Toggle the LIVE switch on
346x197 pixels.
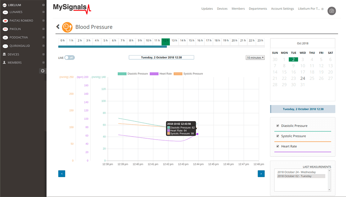coord(70,58)
